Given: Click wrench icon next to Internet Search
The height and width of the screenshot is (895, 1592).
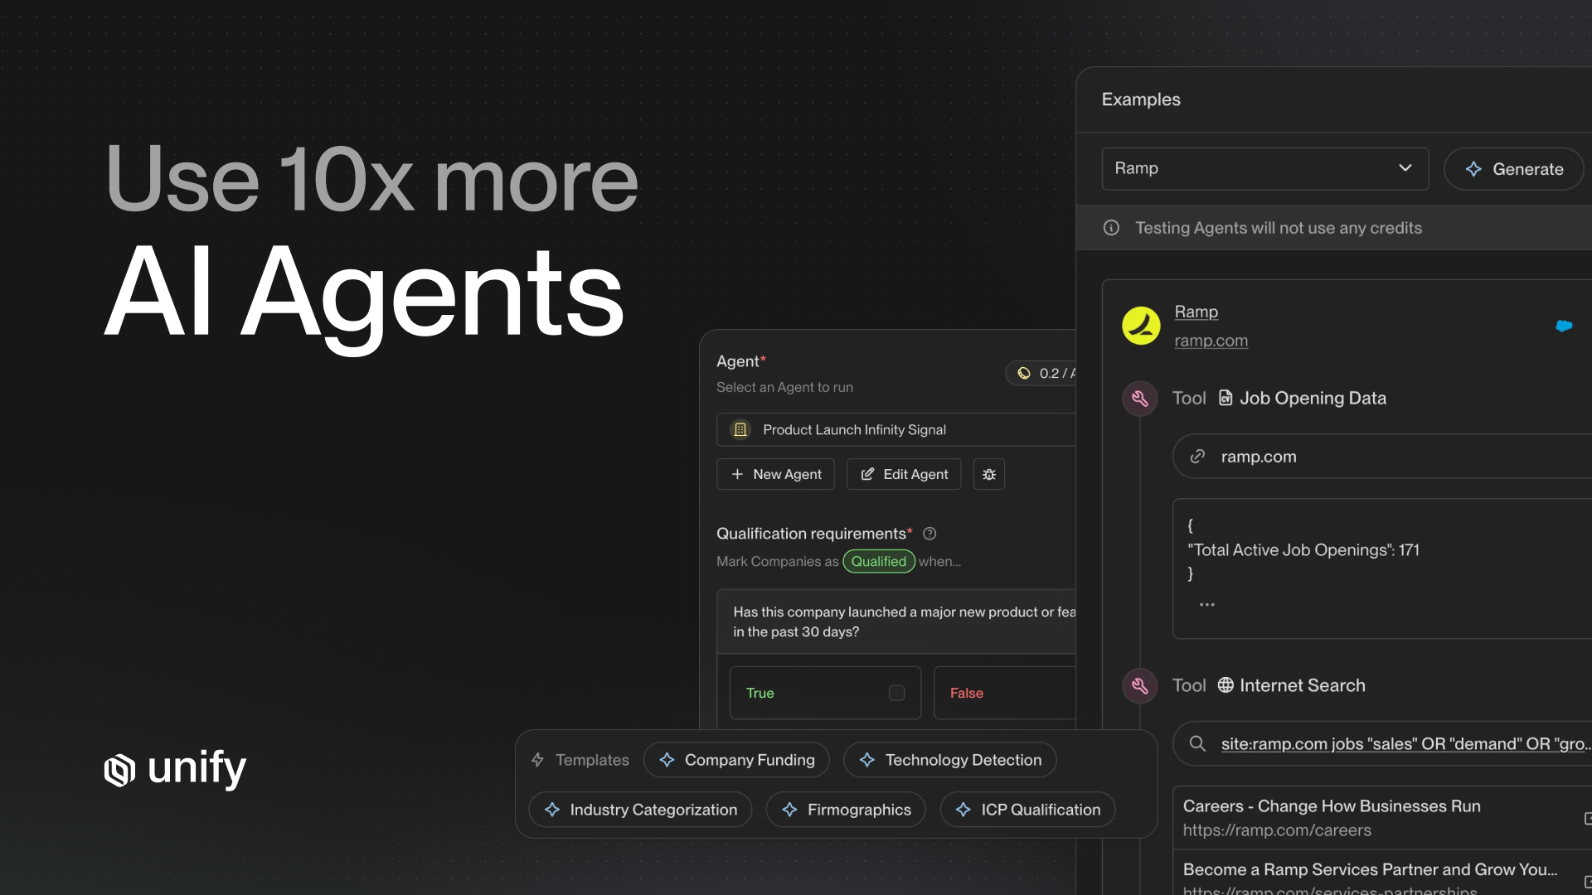Looking at the screenshot, I should point(1140,686).
